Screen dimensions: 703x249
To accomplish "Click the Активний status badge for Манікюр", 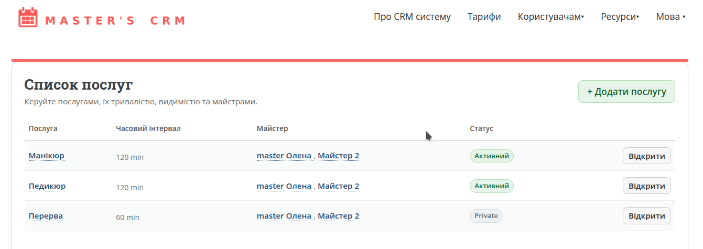I will tap(491, 156).
